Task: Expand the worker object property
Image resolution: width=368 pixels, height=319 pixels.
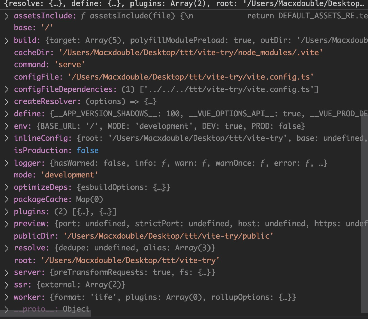Action: tap(7, 297)
